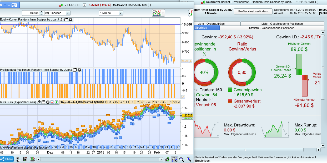Click Höchster Verlust value -91,80 $
The height and width of the screenshot is (163, 327).
pos(304,105)
